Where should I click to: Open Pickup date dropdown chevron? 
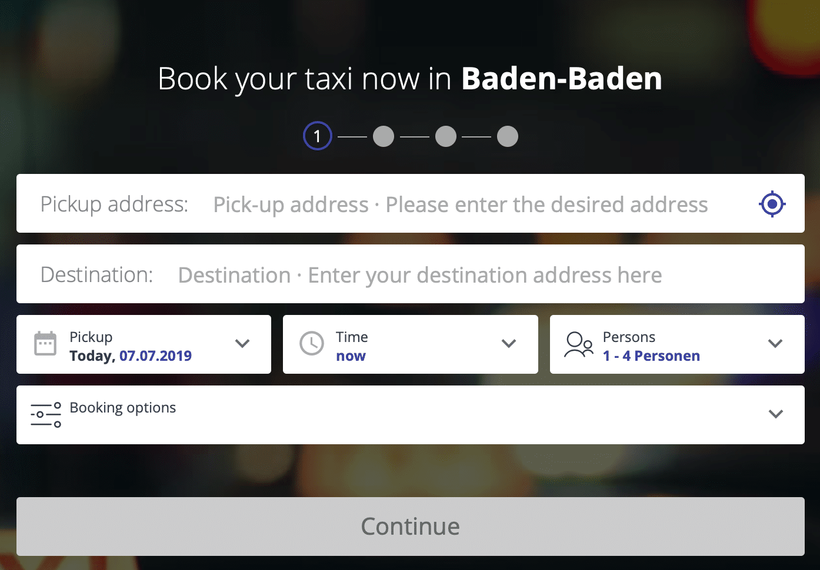(242, 344)
